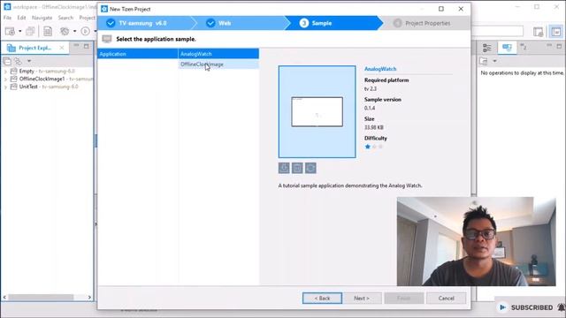
Task: Close the Project Explorer tab
Action: [x=62, y=48]
